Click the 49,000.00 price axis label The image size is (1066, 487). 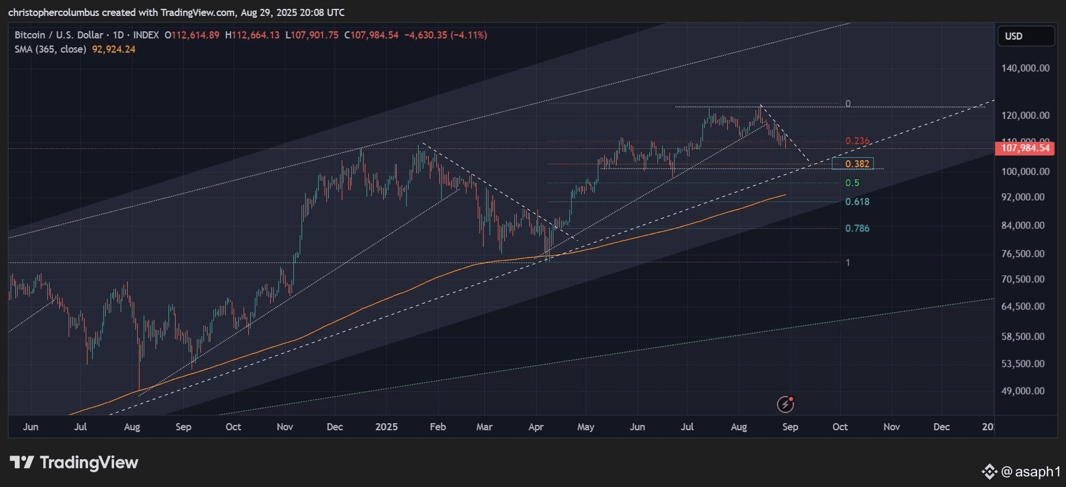click(x=1023, y=391)
